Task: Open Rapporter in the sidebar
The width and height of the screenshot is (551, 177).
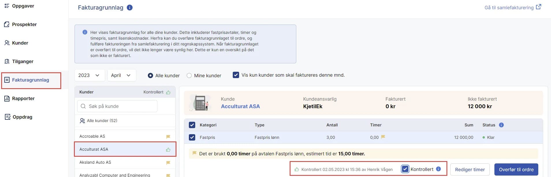Action: (x=23, y=98)
